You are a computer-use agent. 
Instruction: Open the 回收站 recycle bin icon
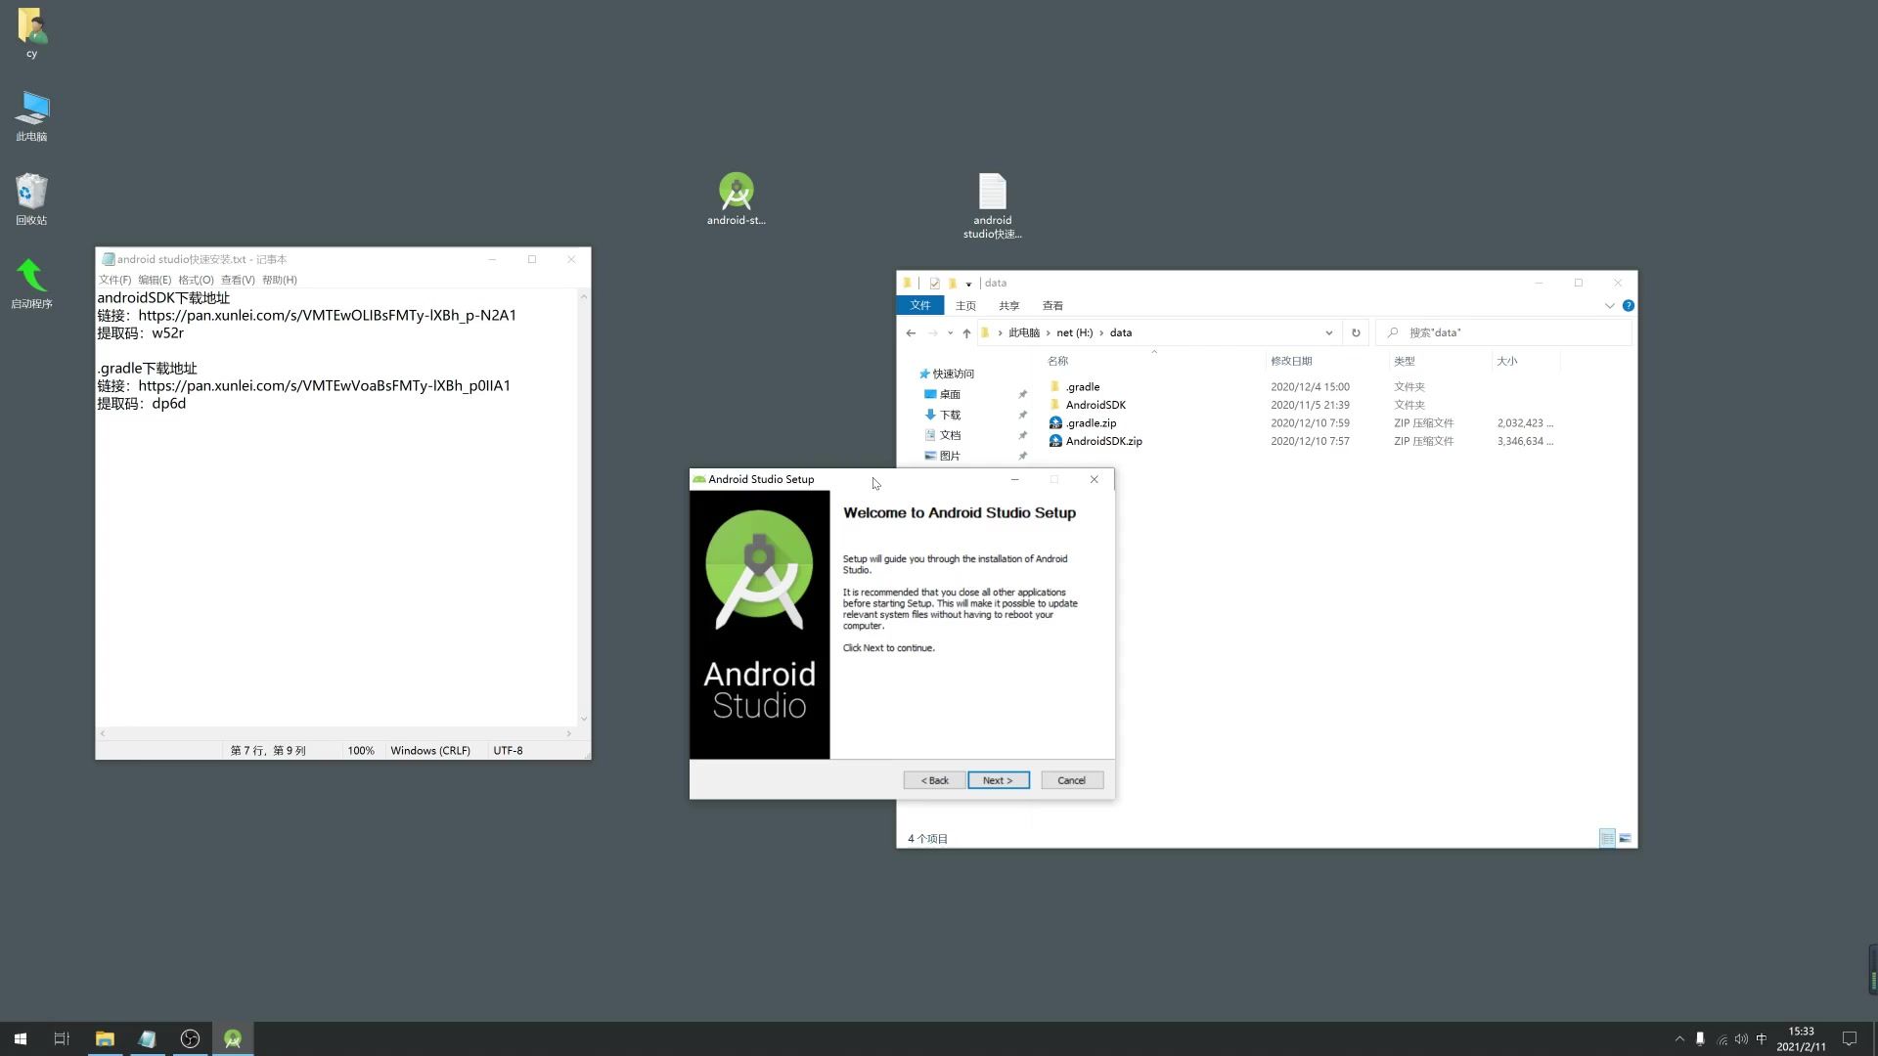coord(31,199)
